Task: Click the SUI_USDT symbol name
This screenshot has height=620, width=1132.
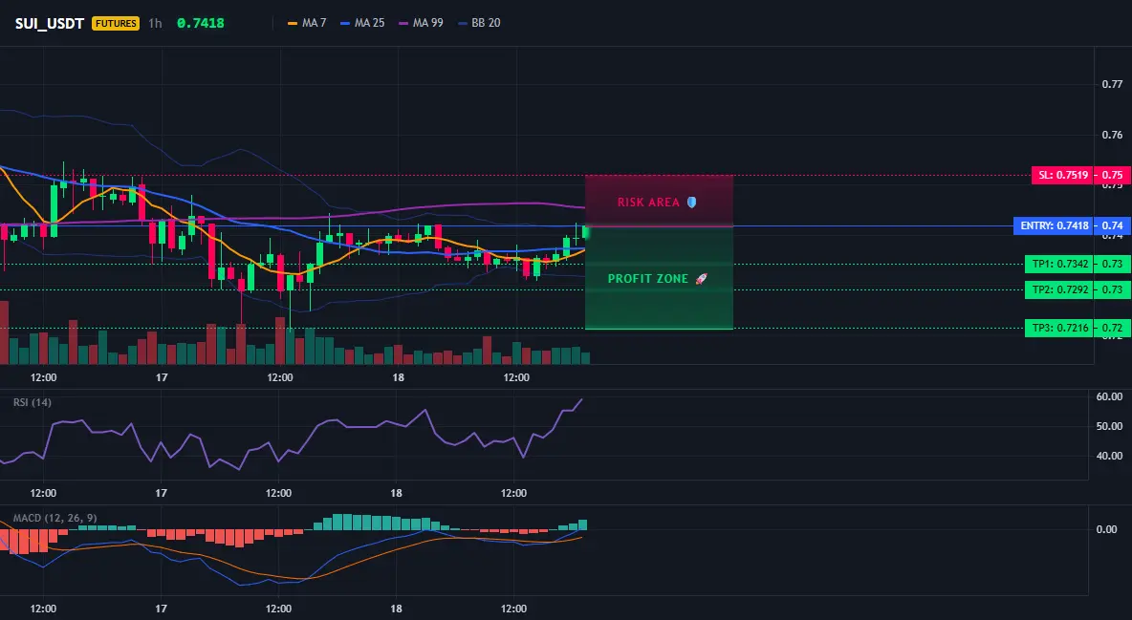Action: coord(50,23)
